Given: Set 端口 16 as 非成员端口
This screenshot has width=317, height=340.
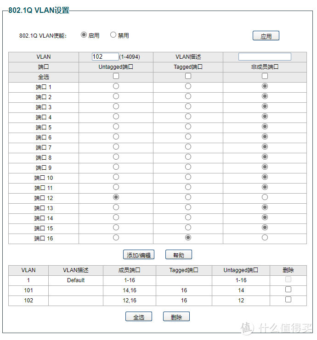Looking at the screenshot, I should pyautogui.click(x=265, y=237).
